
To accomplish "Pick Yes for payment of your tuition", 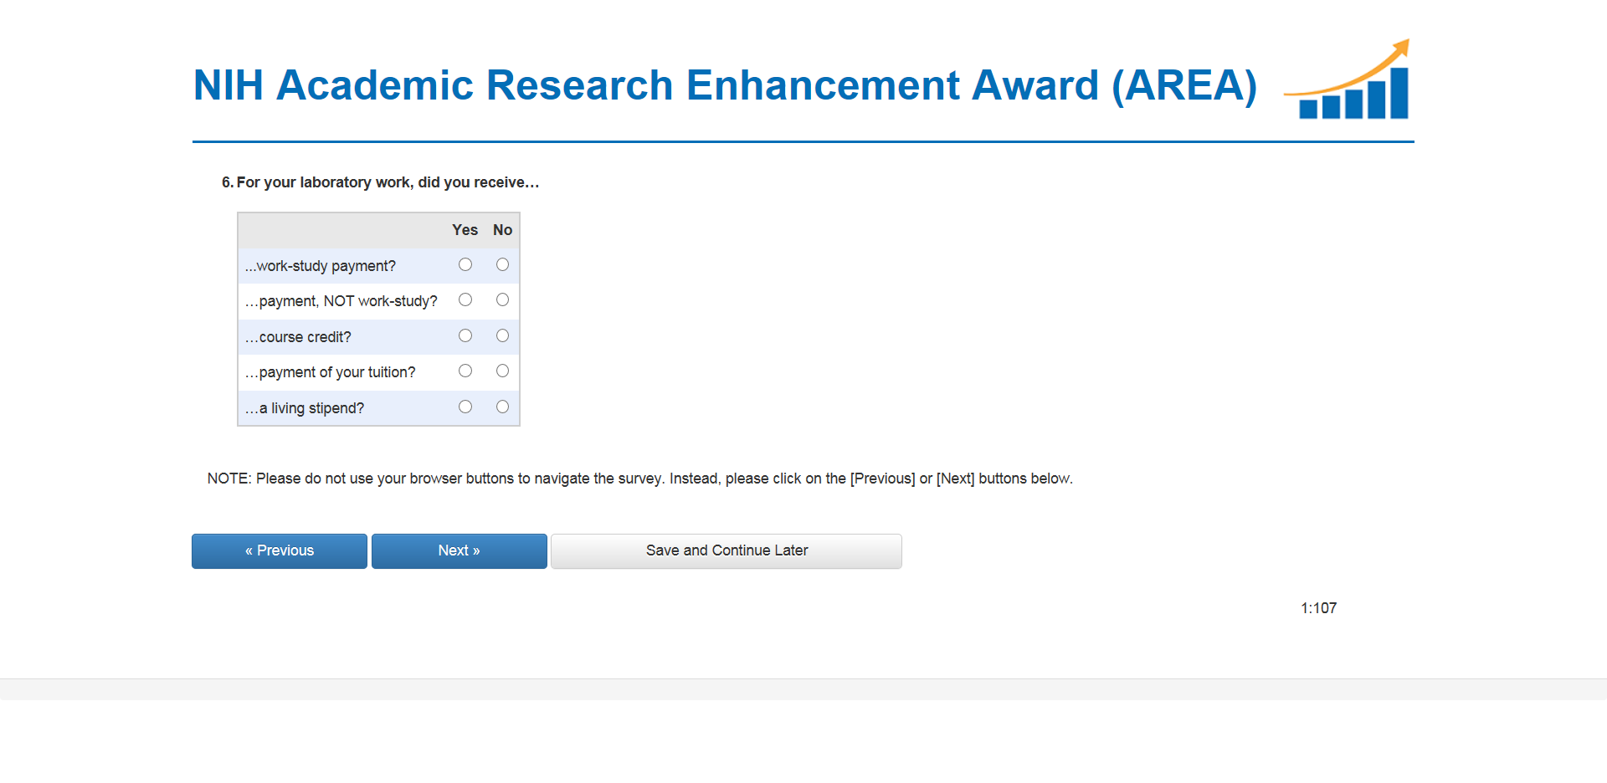I will [x=465, y=371].
